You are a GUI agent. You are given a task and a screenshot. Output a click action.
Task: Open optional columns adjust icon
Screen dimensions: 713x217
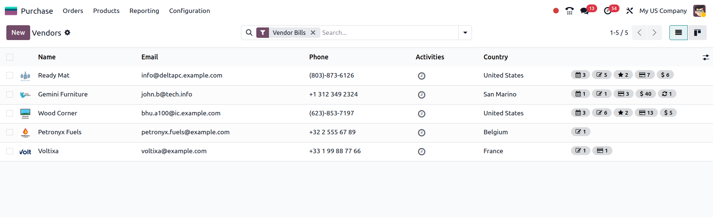(706, 57)
